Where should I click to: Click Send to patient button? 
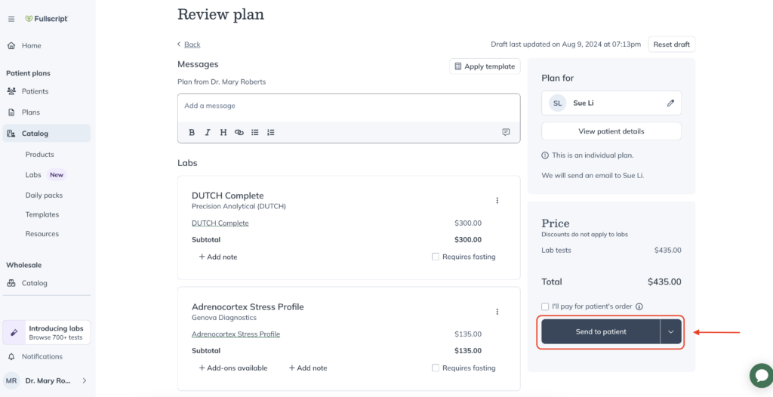click(x=601, y=332)
